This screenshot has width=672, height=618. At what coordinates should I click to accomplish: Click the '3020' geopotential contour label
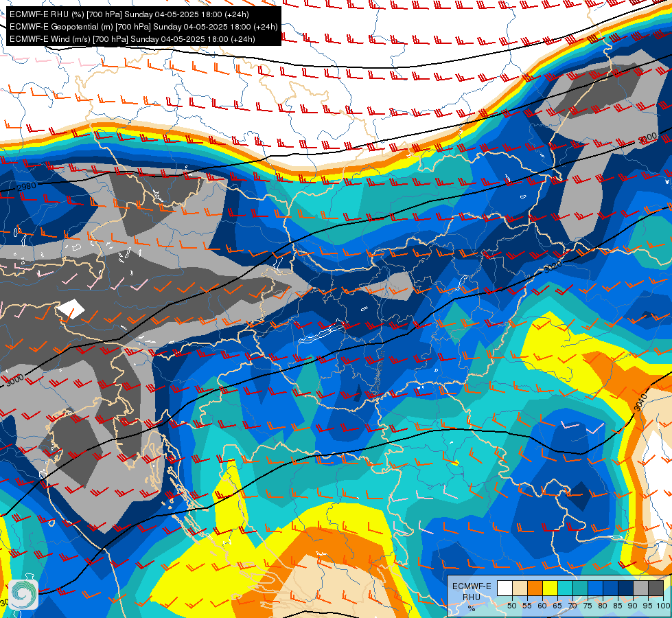553,266
